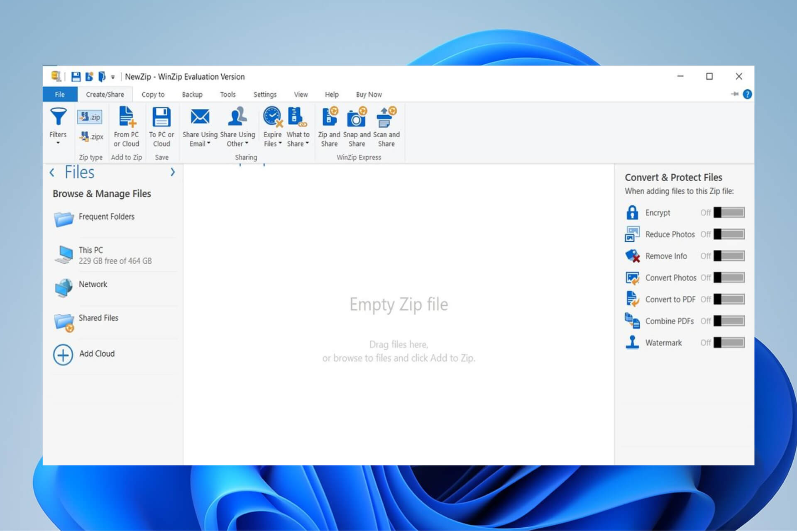The height and width of the screenshot is (531, 797).
Task: Click the Save icon in quick access toolbar
Action: coord(76,77)
